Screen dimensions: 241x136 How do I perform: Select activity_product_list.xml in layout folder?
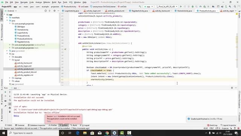(26, 72)
